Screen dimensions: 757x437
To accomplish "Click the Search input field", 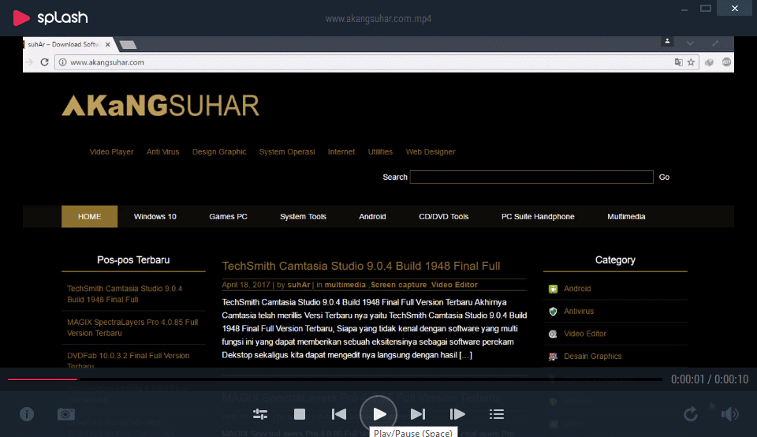I will point(531,177).
